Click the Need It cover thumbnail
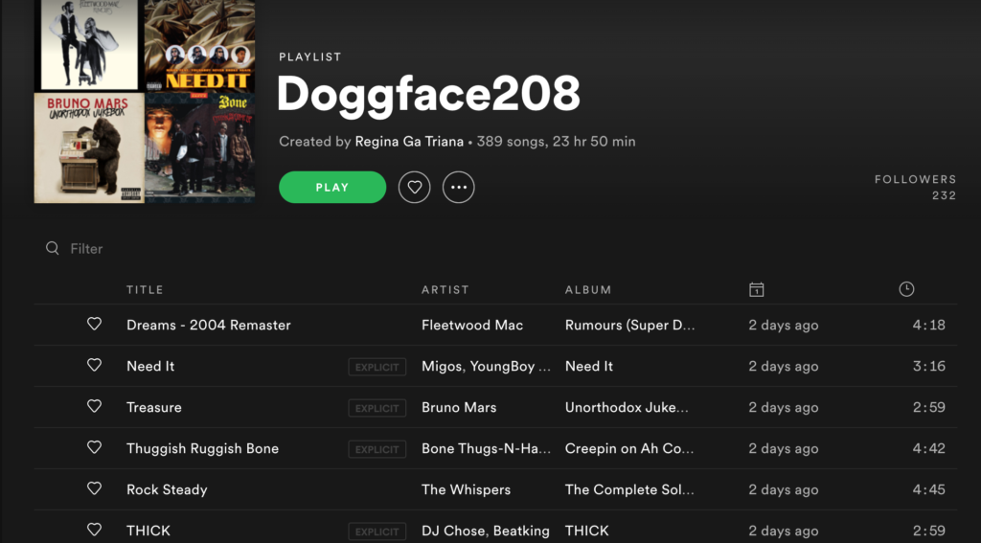Screen dimensions: 981x543 pyautogui.click(x=199, y=46)
